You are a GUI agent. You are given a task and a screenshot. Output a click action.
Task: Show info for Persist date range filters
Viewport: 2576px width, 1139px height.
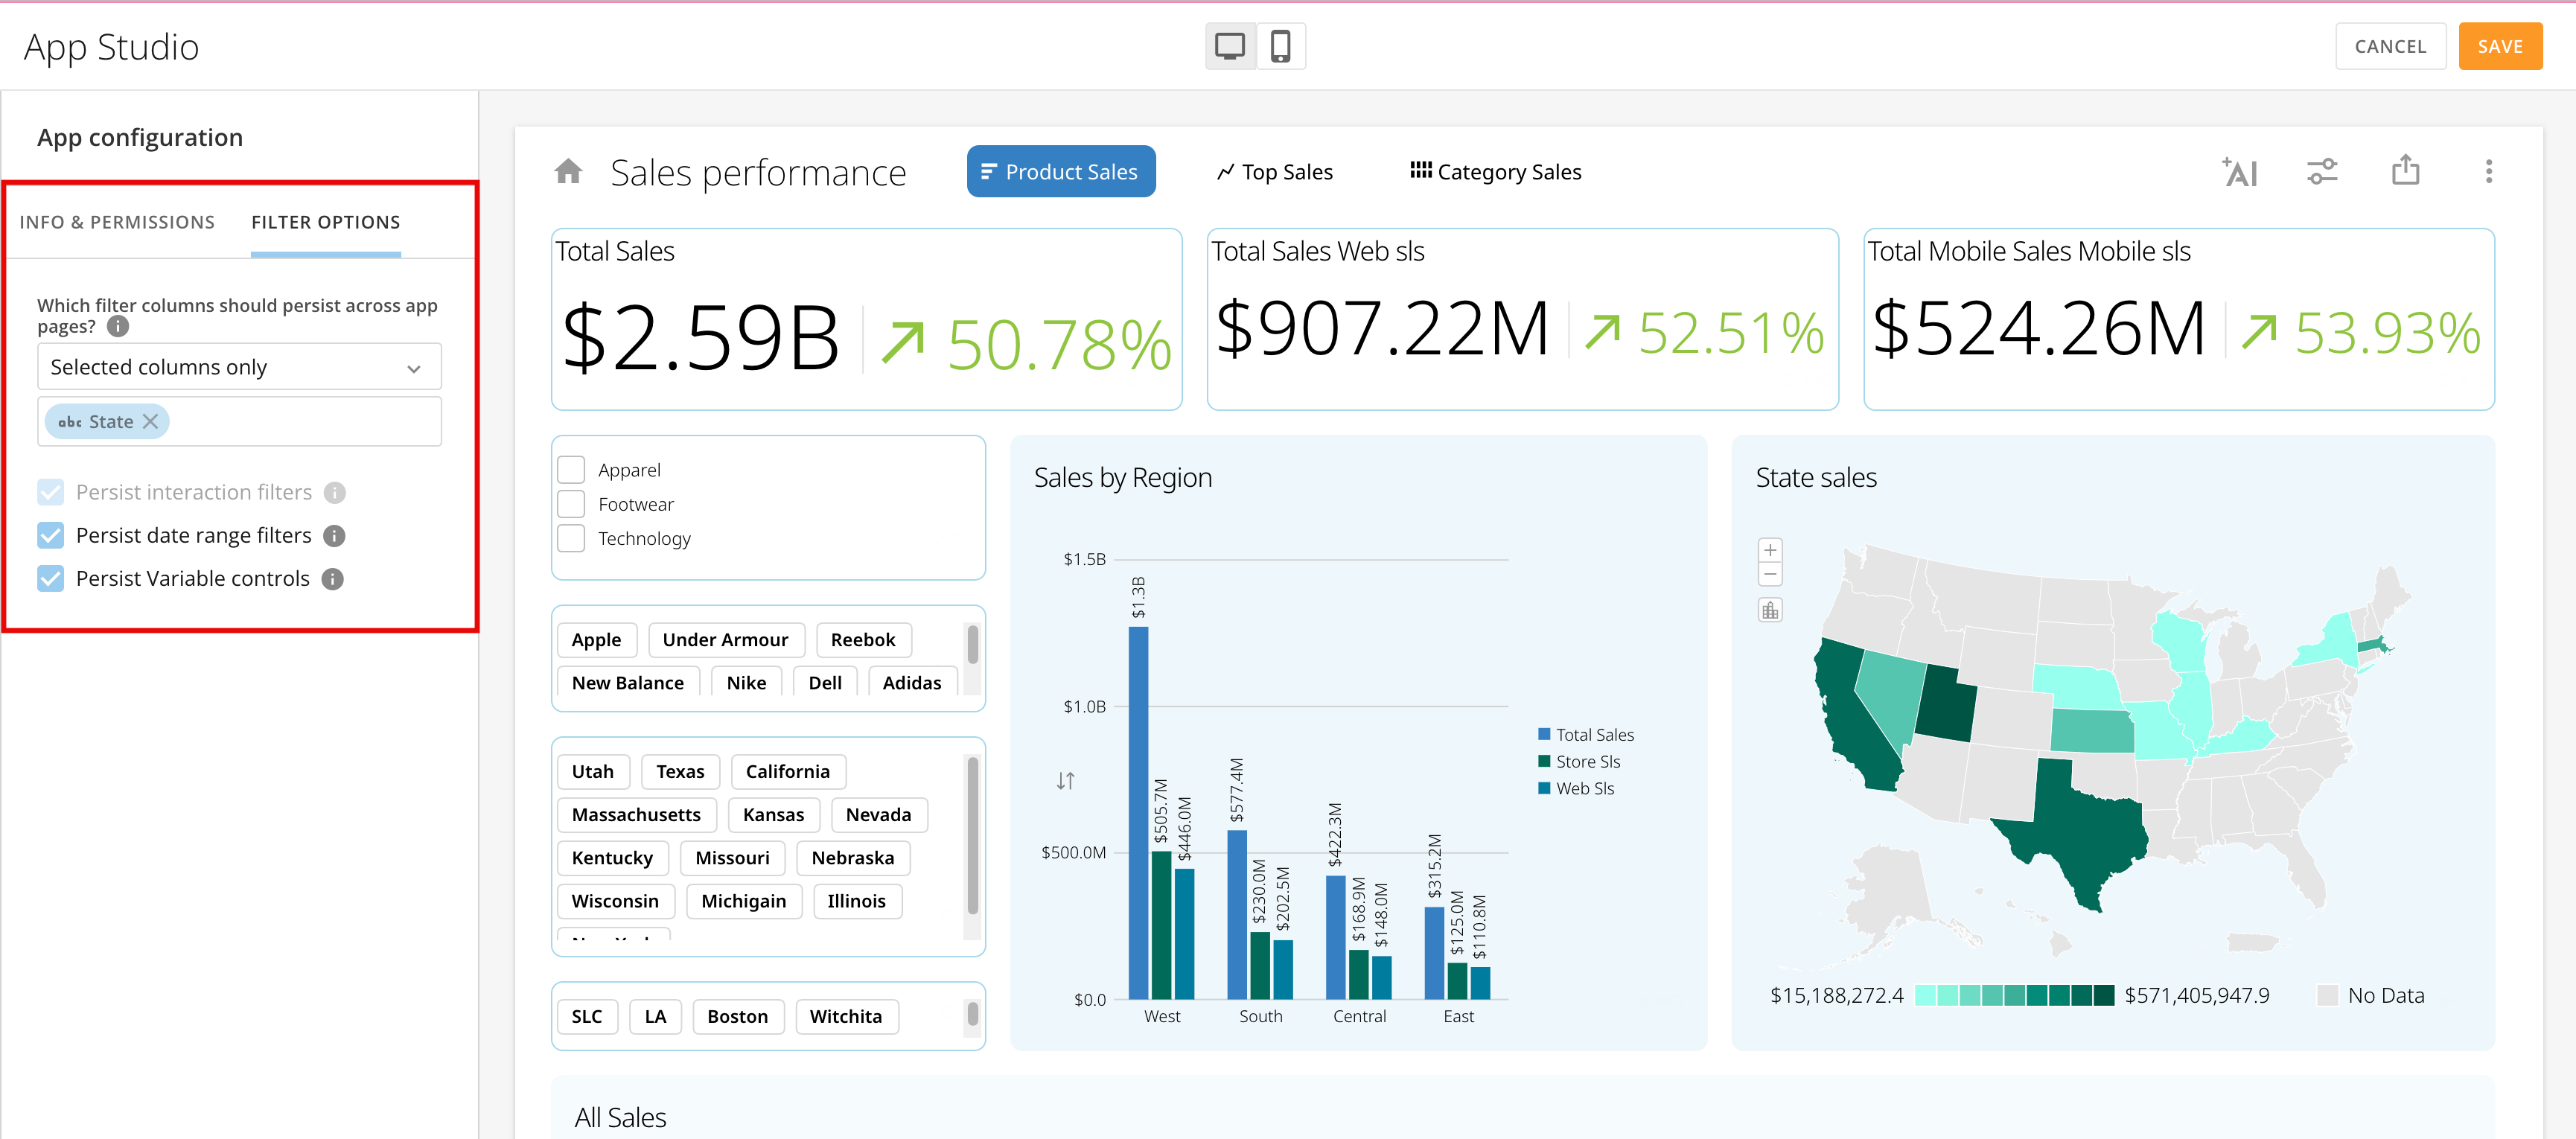click(335, 536)
